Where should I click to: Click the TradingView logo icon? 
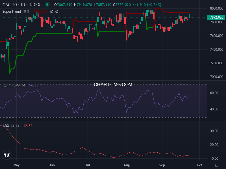7,155
